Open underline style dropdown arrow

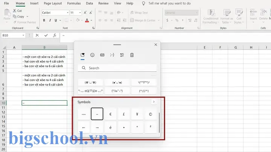point(60,20)
